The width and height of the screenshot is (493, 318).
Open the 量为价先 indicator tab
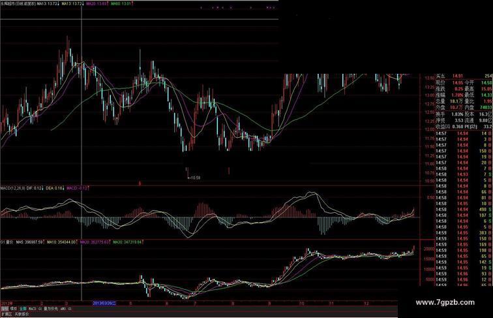click(x=51, y=309)
